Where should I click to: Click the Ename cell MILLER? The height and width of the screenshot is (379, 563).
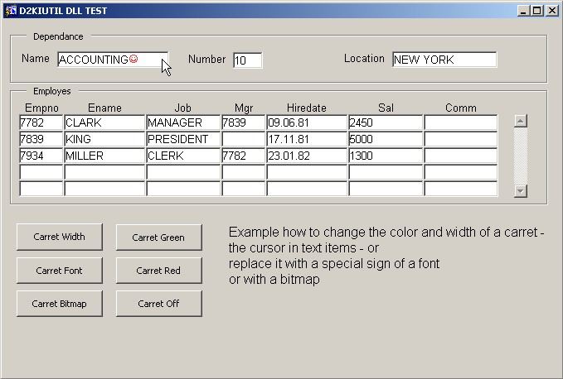point(104,156)
